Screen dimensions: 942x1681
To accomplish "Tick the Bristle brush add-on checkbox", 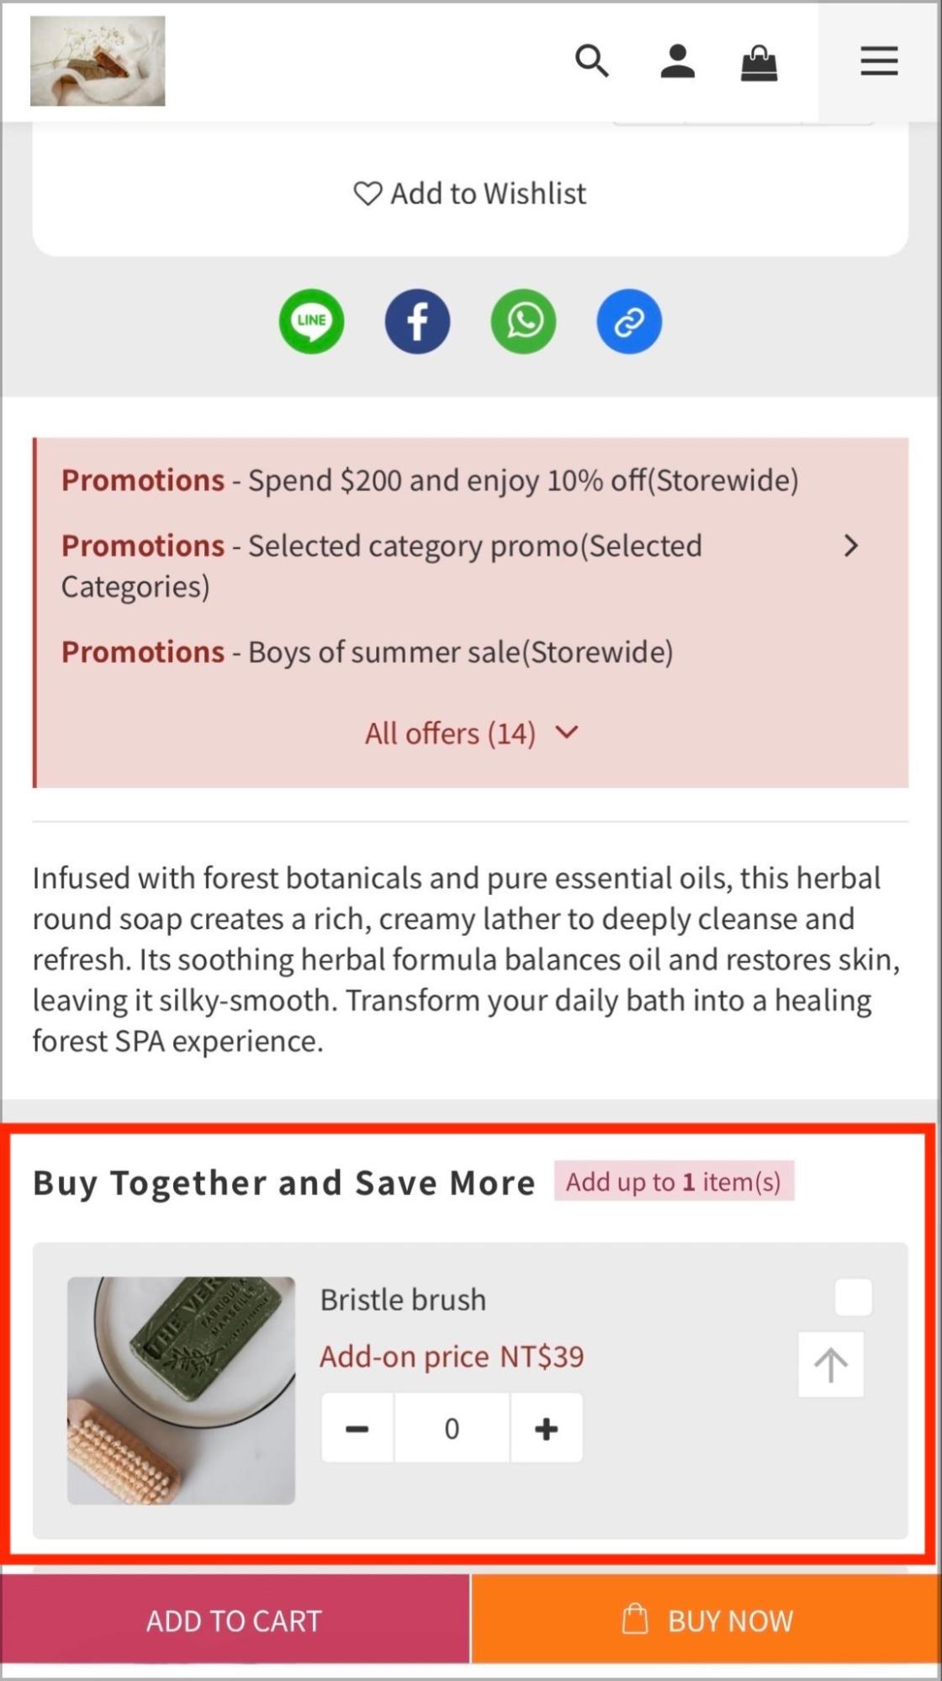I will point(853,1297).
